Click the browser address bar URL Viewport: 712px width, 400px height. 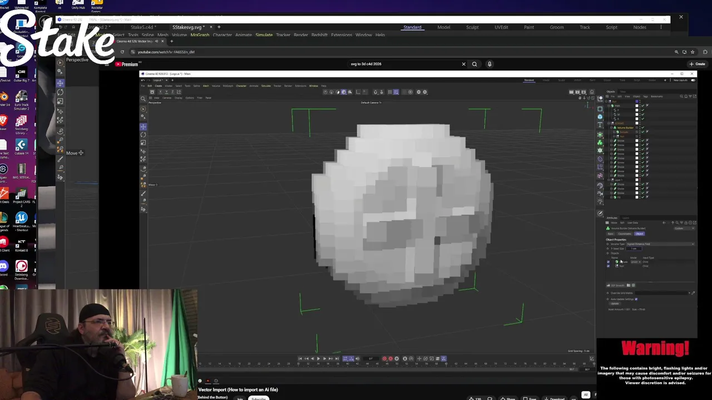pyautogui.click(x=166, y=52)
